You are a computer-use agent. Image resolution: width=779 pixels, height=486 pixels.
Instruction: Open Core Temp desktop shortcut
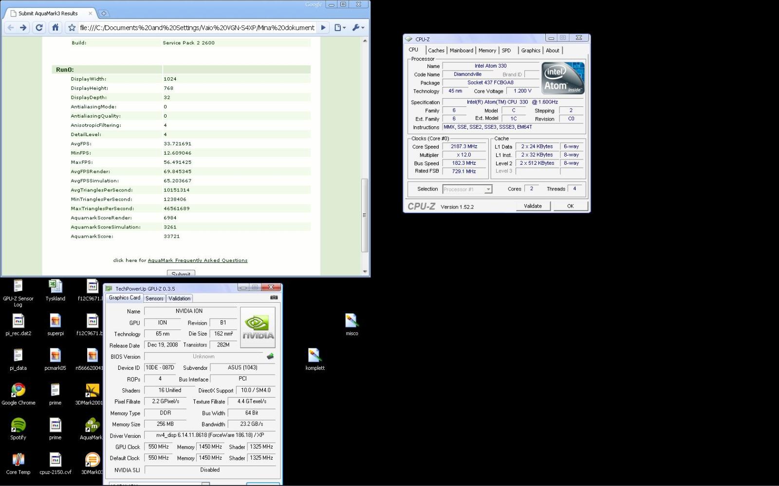18,464
